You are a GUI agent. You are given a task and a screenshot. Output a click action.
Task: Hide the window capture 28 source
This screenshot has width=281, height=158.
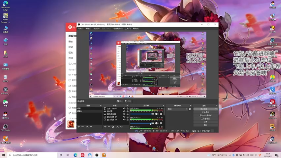click(124, 119)
